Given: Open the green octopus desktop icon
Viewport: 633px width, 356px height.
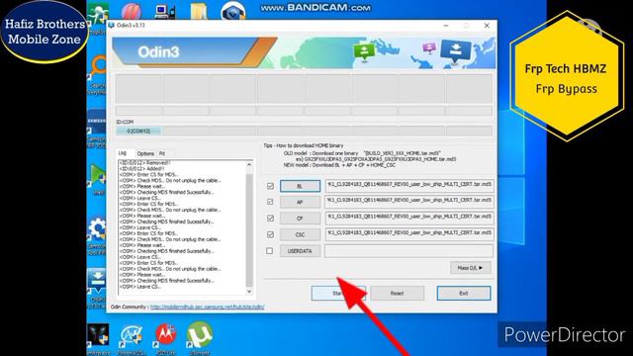Looking at the screenshot, I should tap(98, 14).
